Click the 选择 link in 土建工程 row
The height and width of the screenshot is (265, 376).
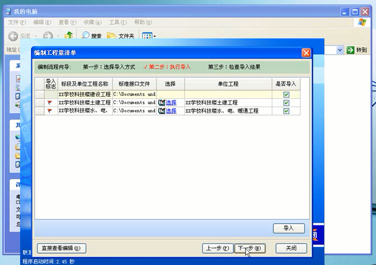tap(171, 103)
